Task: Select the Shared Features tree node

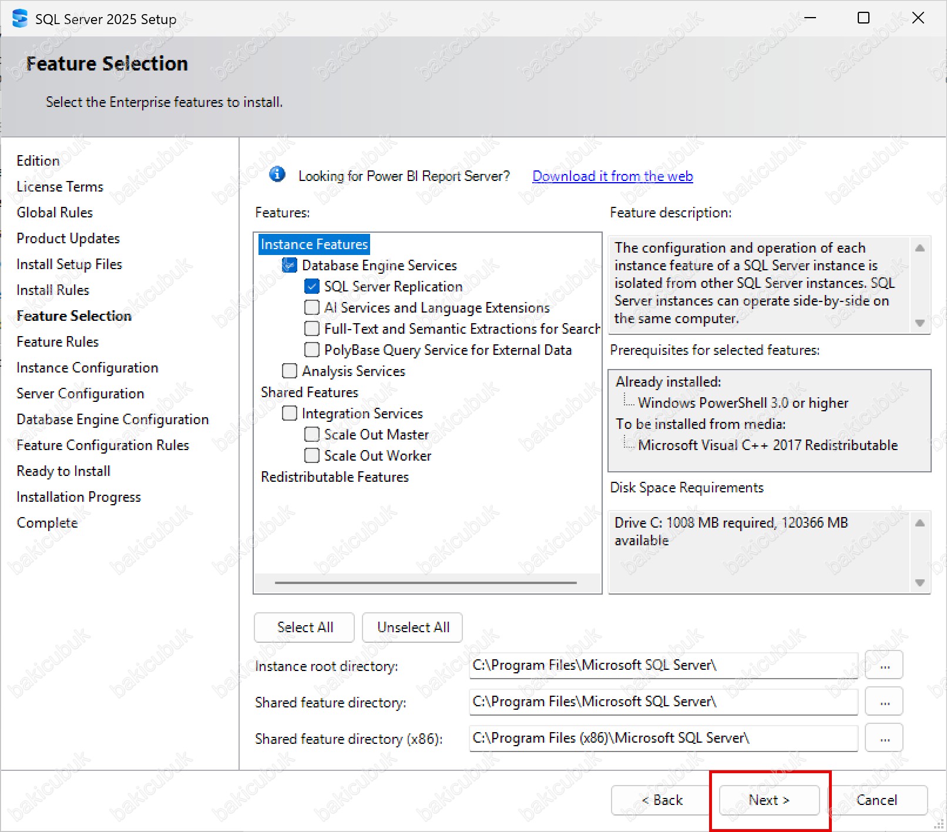Action: click(x=310, y=392)
